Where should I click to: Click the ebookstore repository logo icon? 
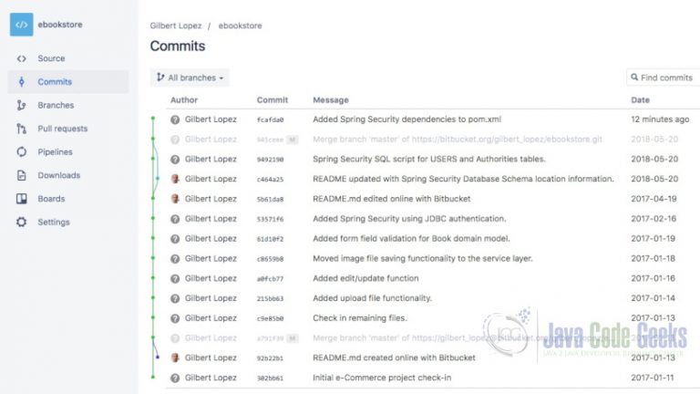[22, 25]
